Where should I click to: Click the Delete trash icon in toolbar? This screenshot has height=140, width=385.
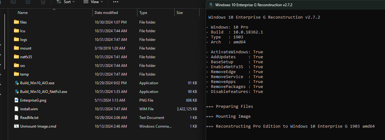(x=43, y=2)
